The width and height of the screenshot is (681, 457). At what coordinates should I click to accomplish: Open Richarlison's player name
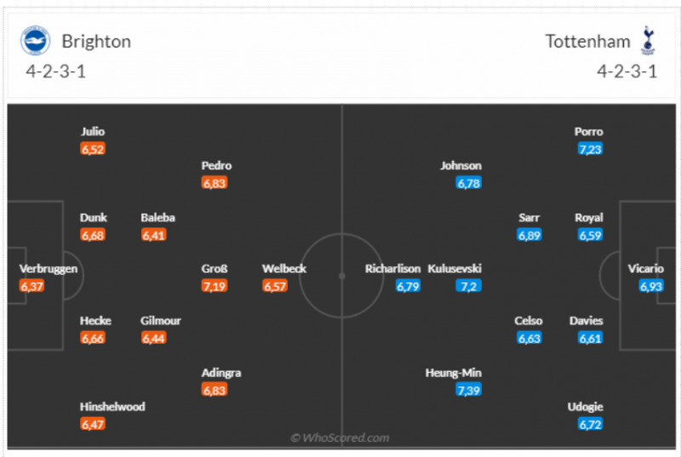point(393,269)
